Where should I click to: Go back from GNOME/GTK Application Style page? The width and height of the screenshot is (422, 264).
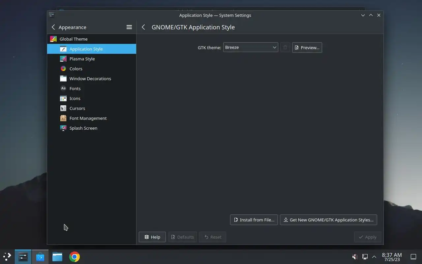pos(143,27)
